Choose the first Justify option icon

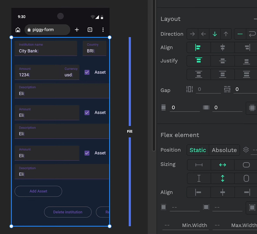[199, 61]
